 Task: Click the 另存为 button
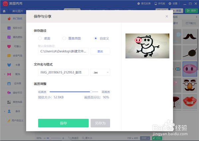(100, 123)
